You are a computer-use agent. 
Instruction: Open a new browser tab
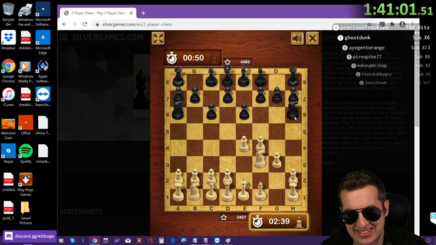tap(143, 13)
